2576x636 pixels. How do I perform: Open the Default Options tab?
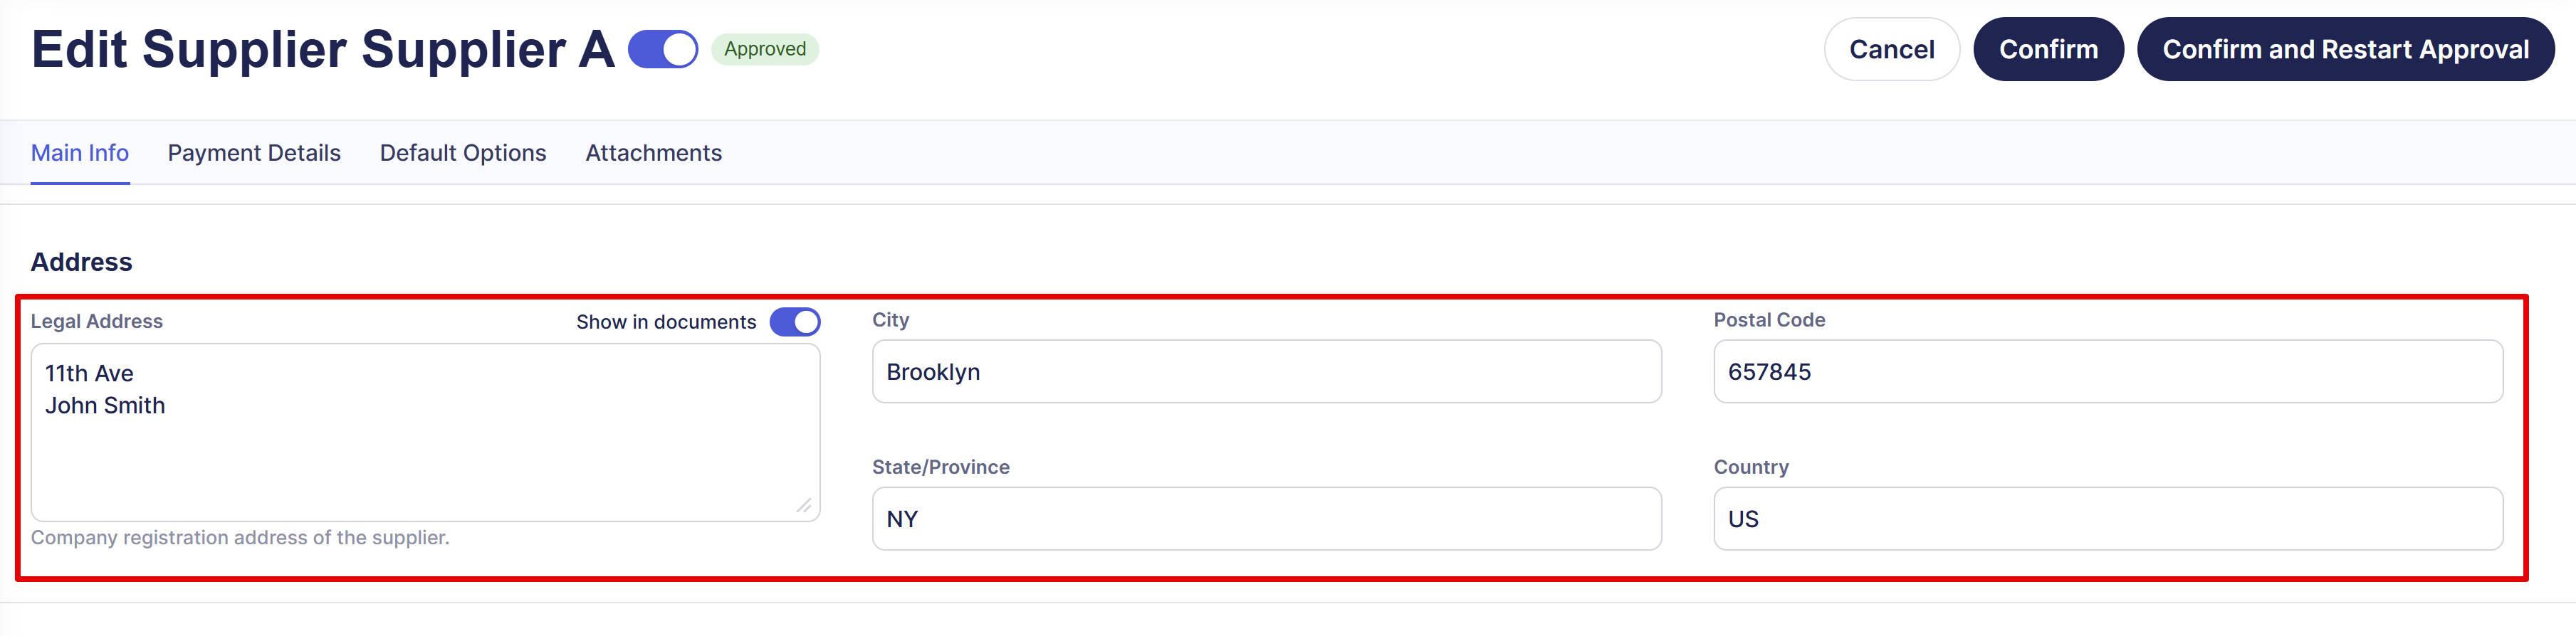[463, 153]
